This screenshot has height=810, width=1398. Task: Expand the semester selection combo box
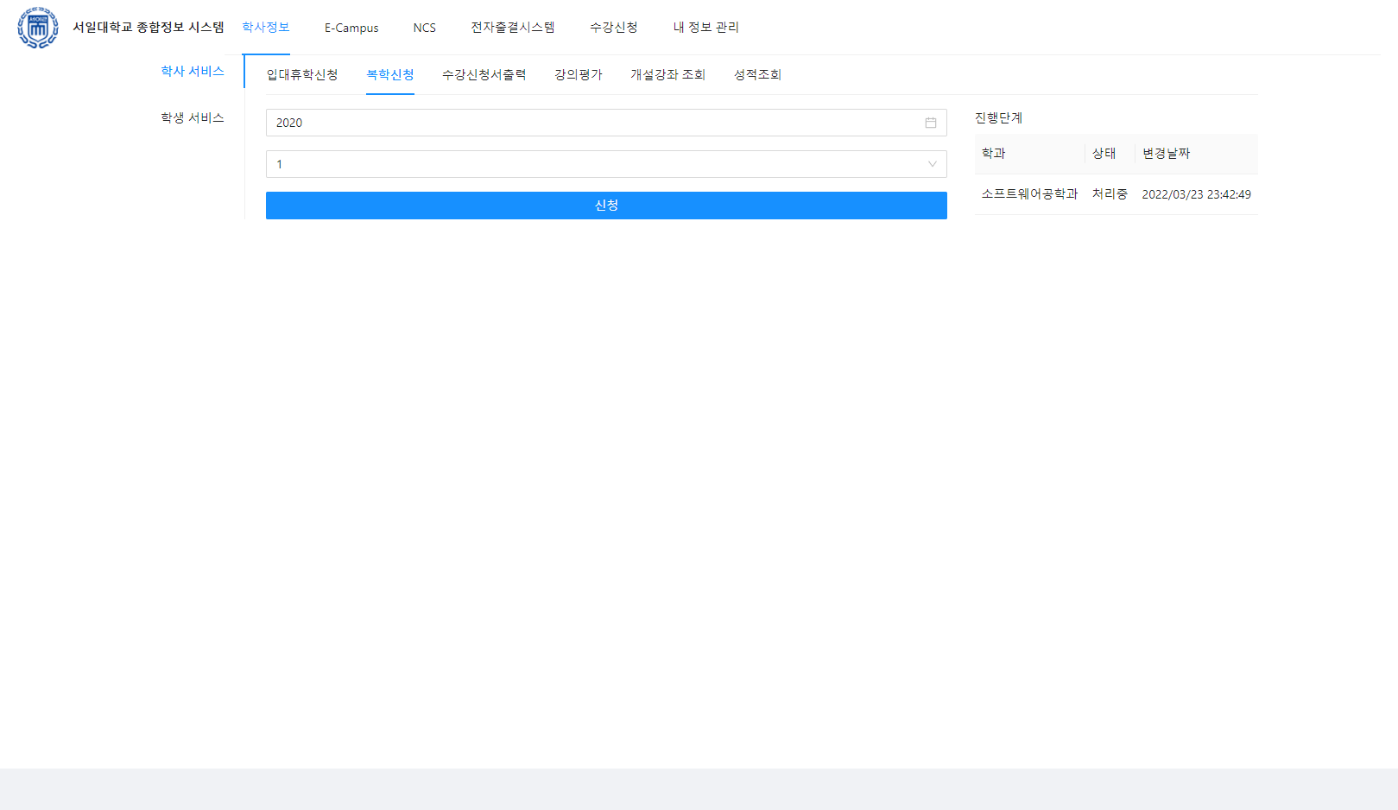click(606, 164)
